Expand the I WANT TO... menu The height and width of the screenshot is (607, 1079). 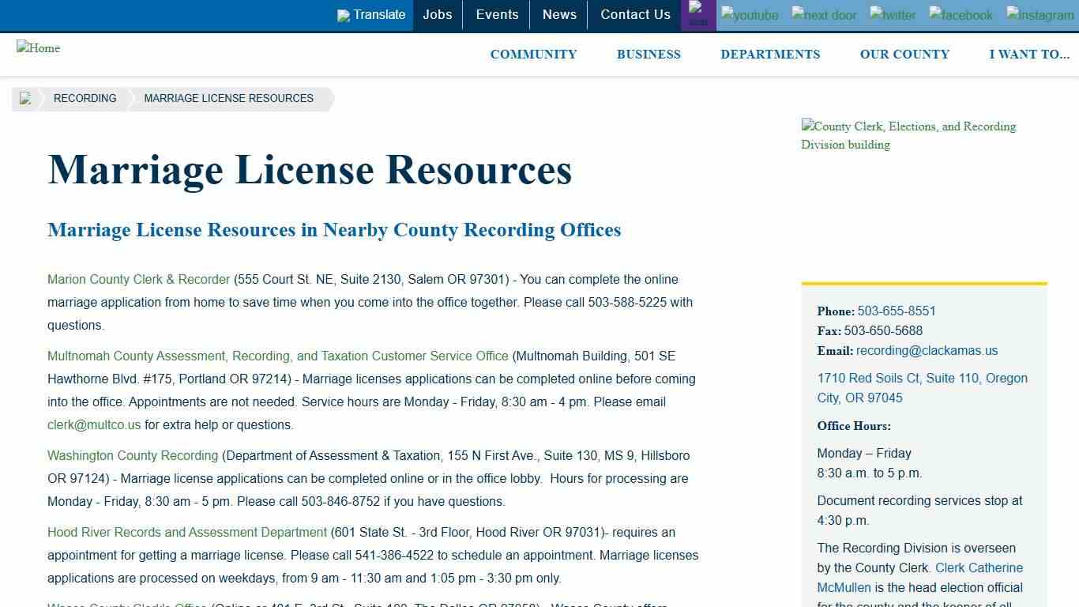1029,54
